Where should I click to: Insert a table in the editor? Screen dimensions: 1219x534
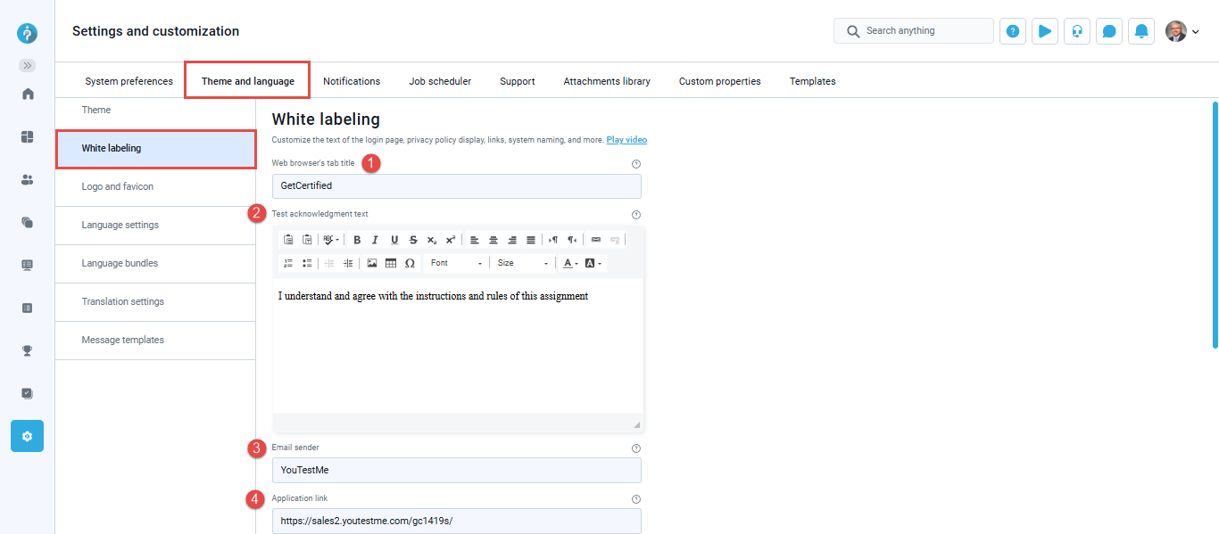391,263
